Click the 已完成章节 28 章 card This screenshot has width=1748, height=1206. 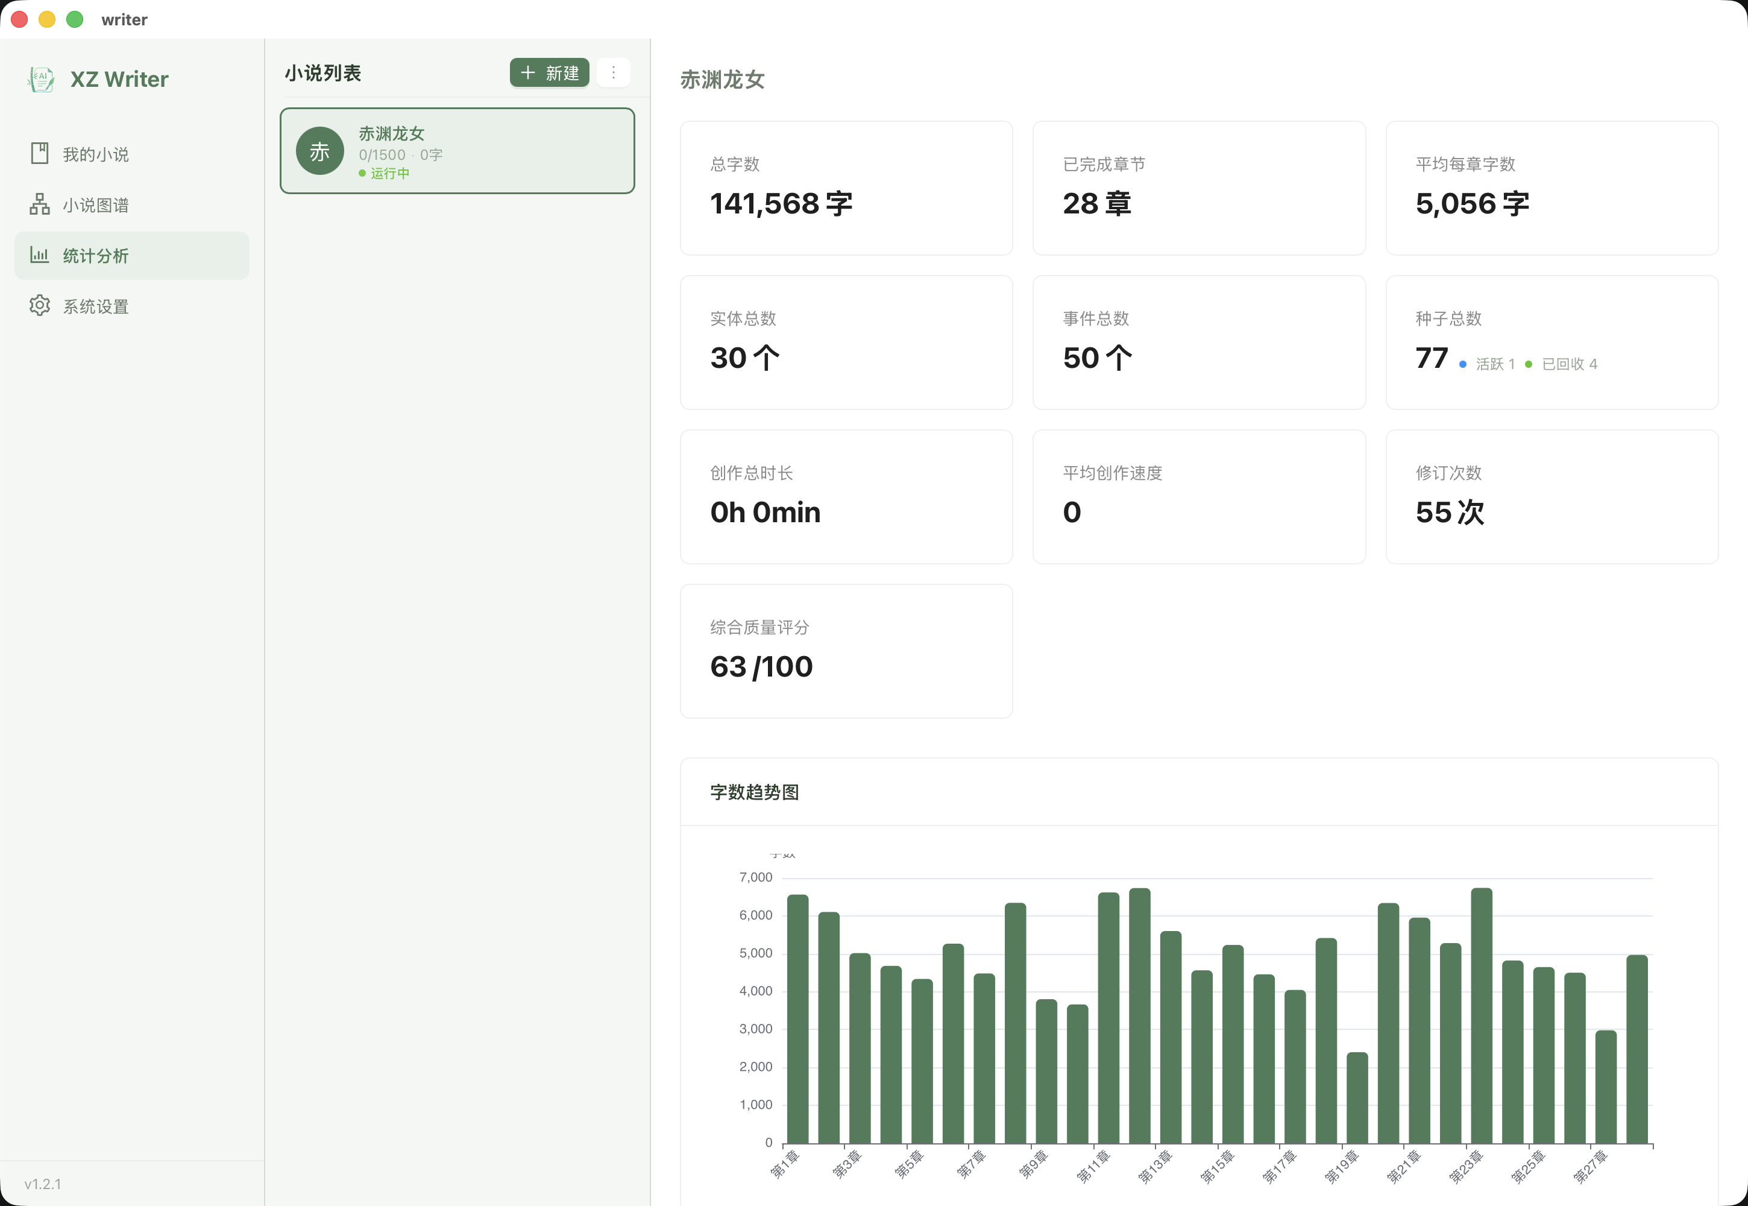point(1199,188)
